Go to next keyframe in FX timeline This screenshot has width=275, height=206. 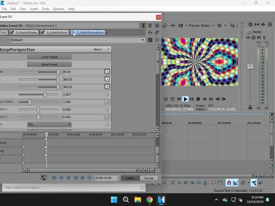point(68,178)
